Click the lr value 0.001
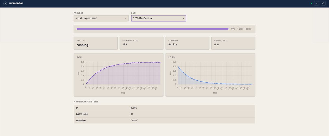Image resolution: width=329 pixels, height=136 pixels. (134, 108)
